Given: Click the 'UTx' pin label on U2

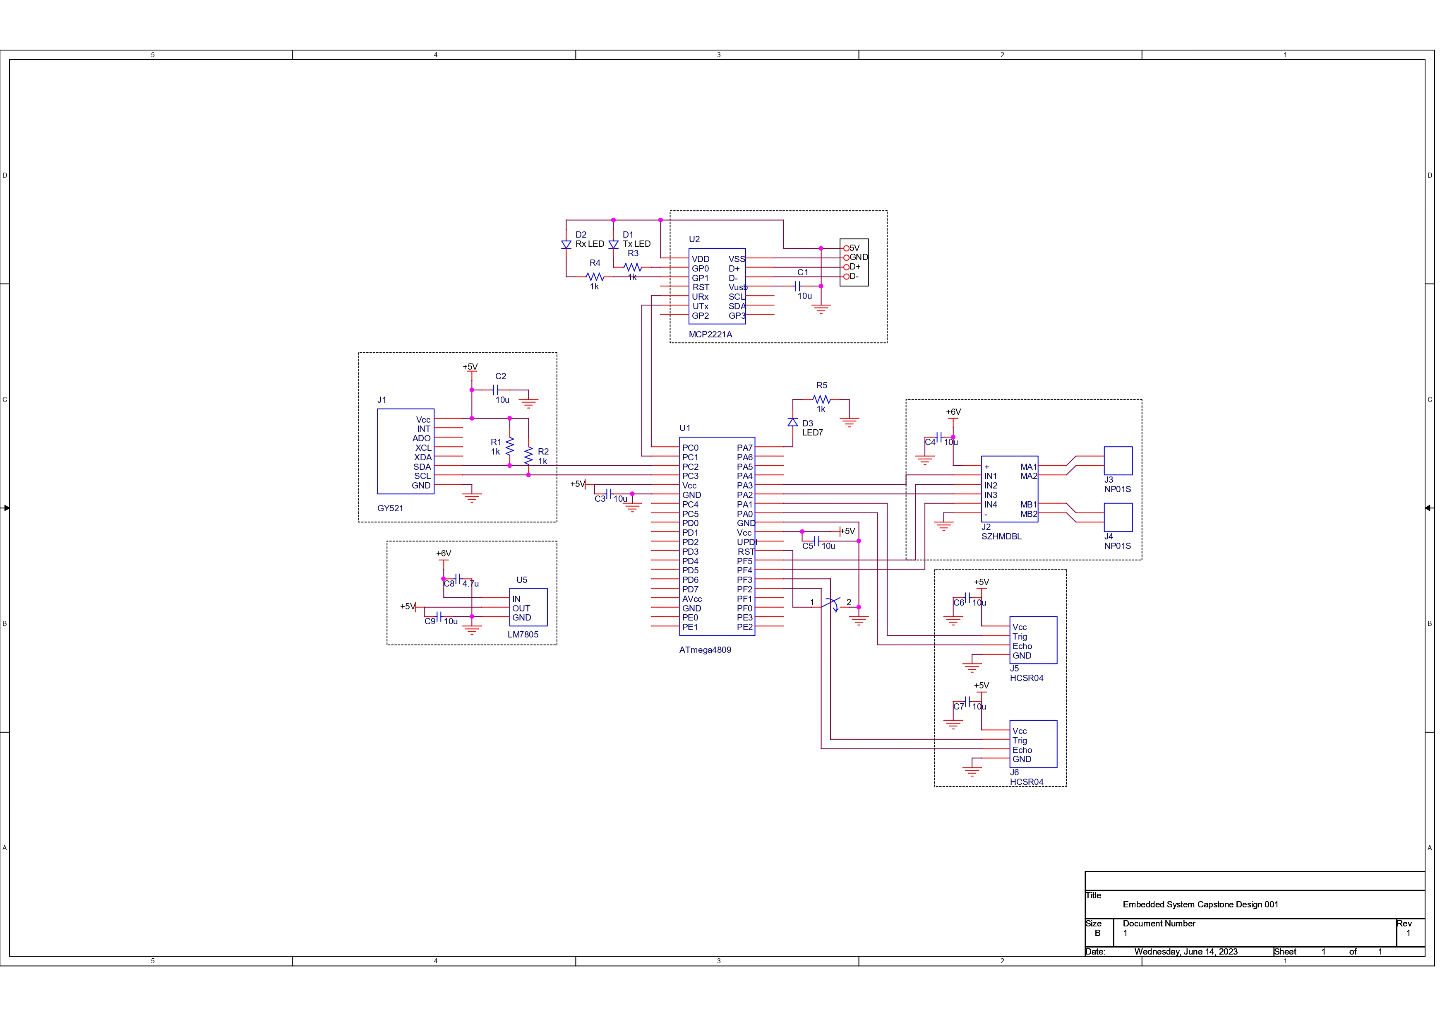Looking at the screenshot, I should coord(700,306).
